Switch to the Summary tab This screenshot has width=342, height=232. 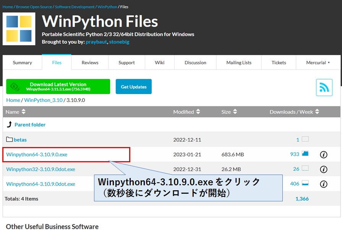click(x=22, y=63)
